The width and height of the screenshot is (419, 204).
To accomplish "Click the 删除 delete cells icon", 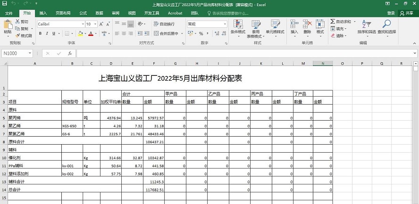I will (307, 28).
